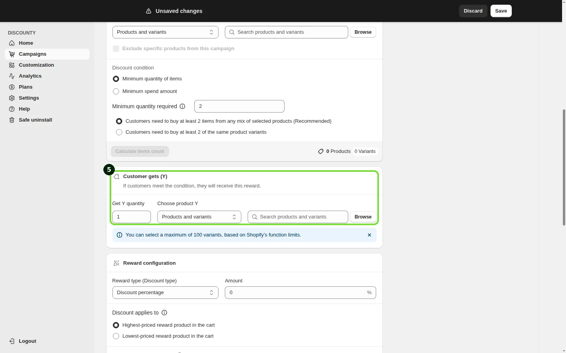Viewport: 566px width, 353px height.
Task: Click the Safe uninstall trash icon
Action: 12,120
